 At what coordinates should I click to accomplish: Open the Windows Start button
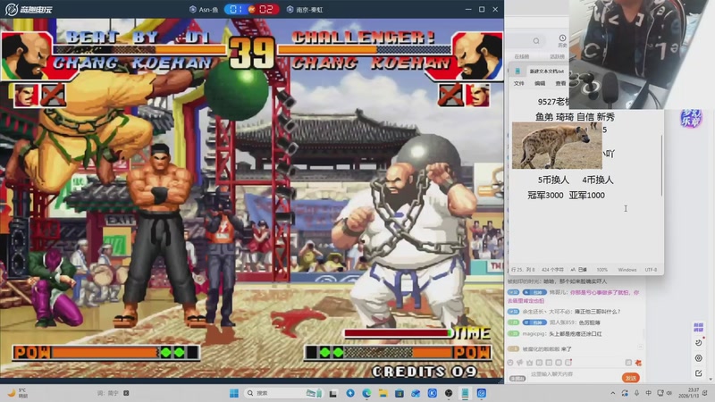[234, 393]
